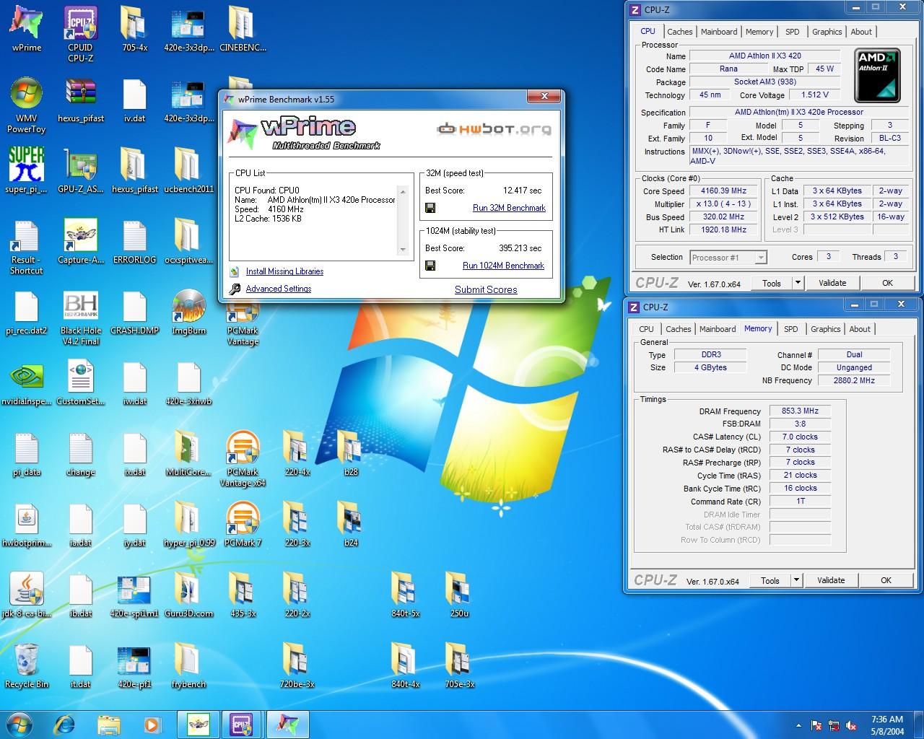924x739 pixels.
Task: Open the Selection Processor #1 dropdown in CPU-Z
Action: 728,258
